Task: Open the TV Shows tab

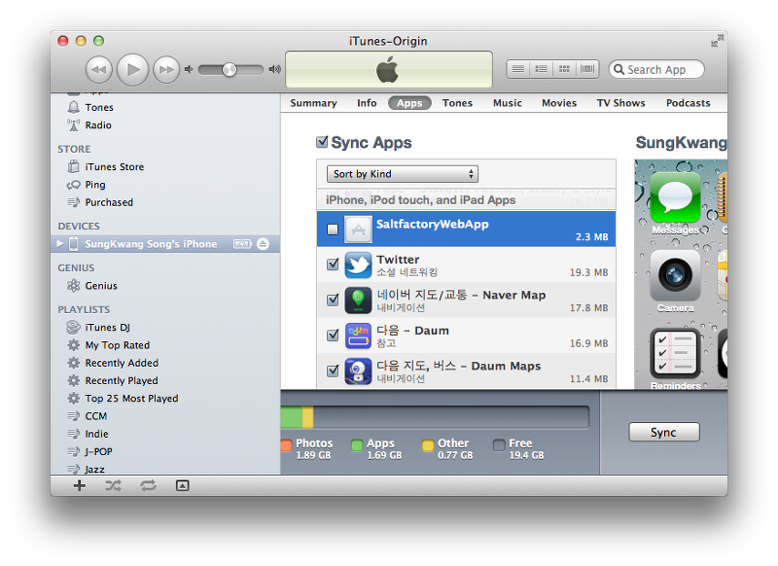Action: pyautogui.click(x=621, y=103)
